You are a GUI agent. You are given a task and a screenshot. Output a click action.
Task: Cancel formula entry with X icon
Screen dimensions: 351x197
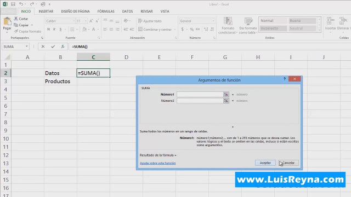coord(43,47)
